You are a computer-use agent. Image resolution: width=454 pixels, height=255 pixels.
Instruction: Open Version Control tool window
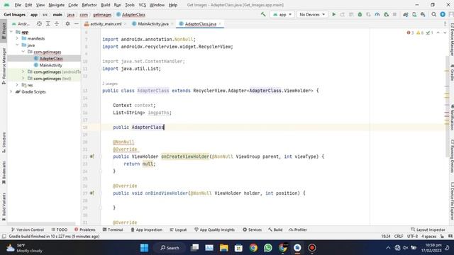(x=28, y=229)
